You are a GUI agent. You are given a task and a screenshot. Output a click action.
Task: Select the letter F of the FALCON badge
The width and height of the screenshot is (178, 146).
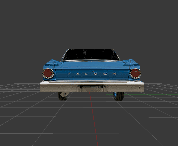pyautogui.click(x=69, y=74)
